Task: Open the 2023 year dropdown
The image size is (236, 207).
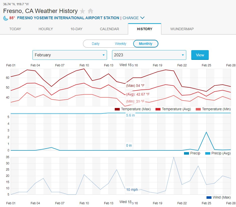Action: (149, 55)
